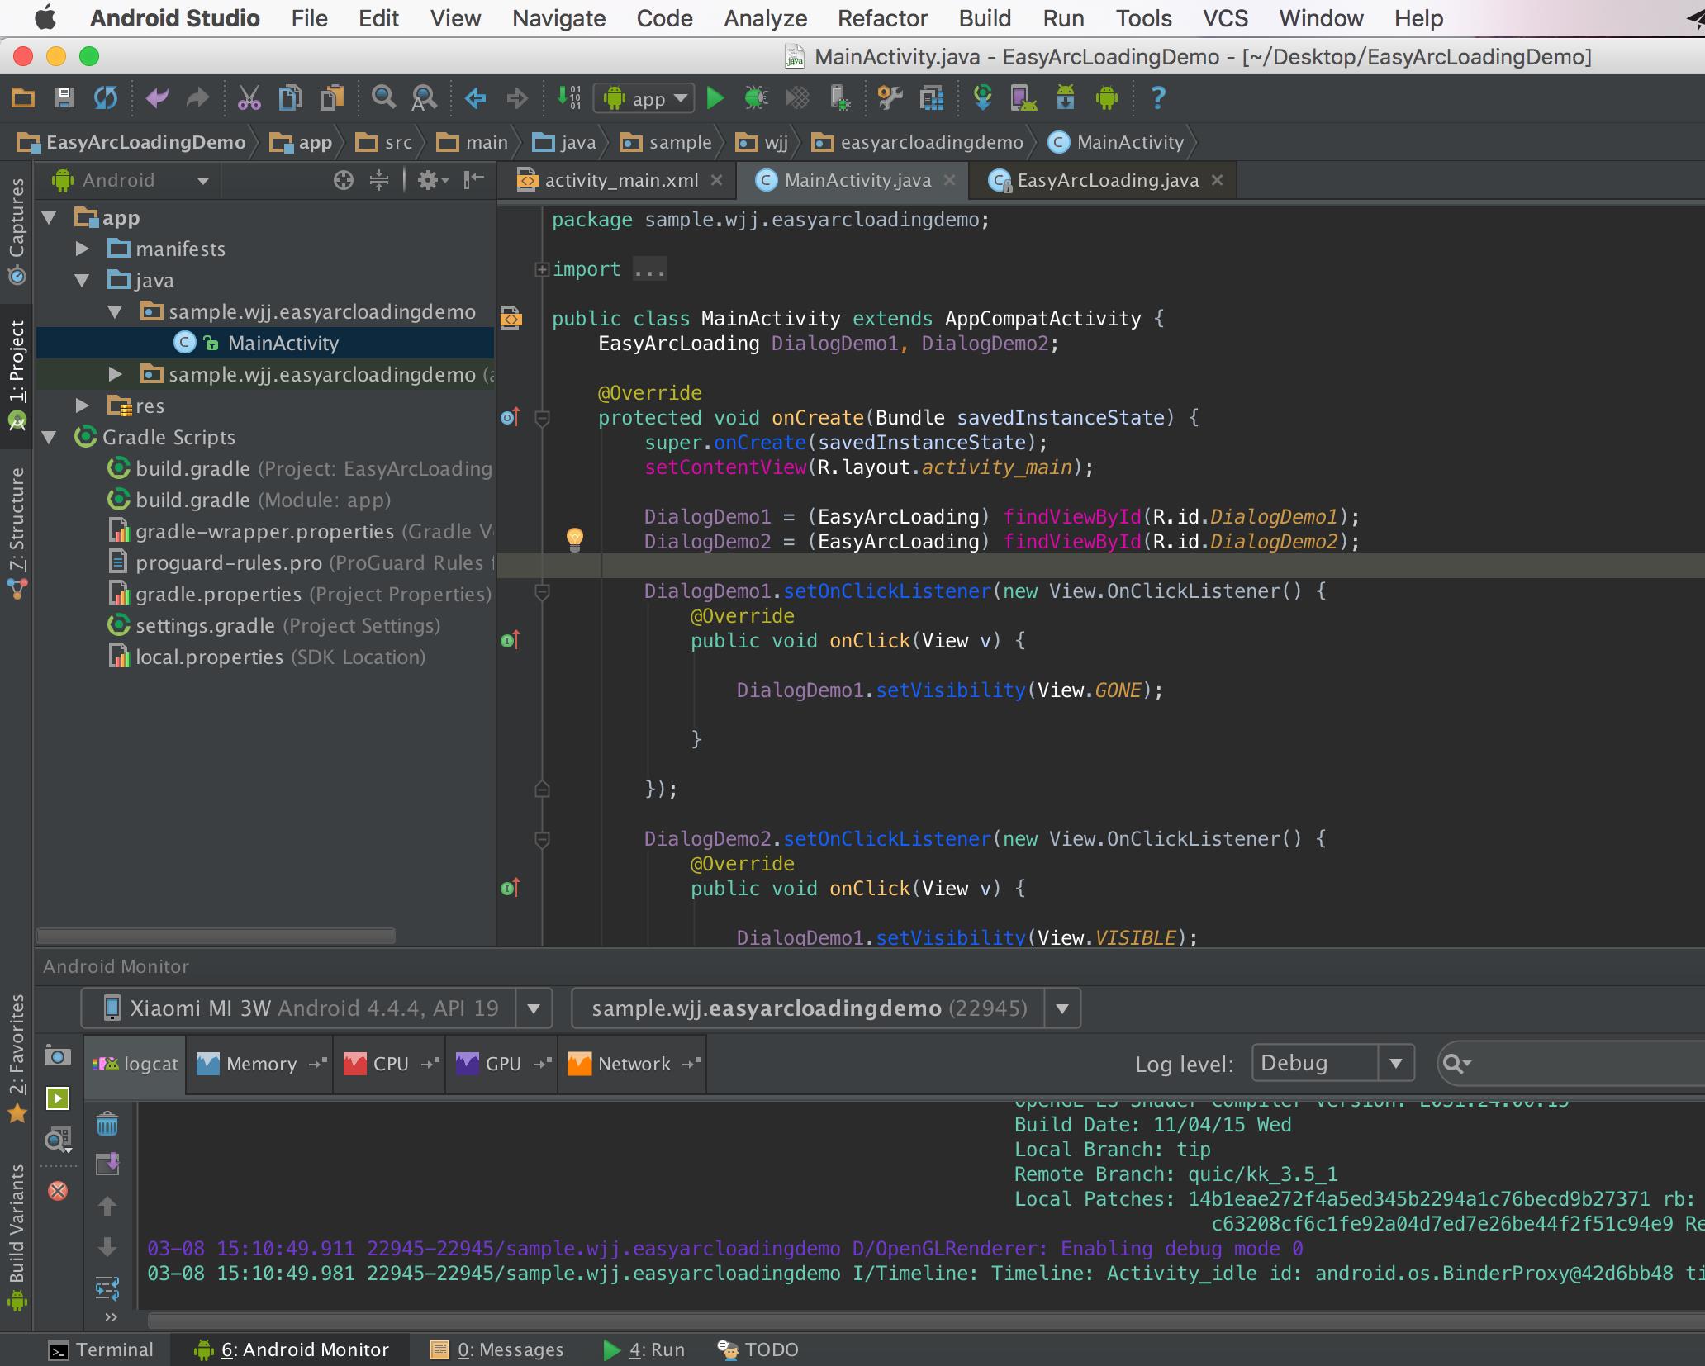1705x1366 pixels.
Task: Switch to activity_main.xml tab
Action: pyautogui.click(x=621, y=180)
